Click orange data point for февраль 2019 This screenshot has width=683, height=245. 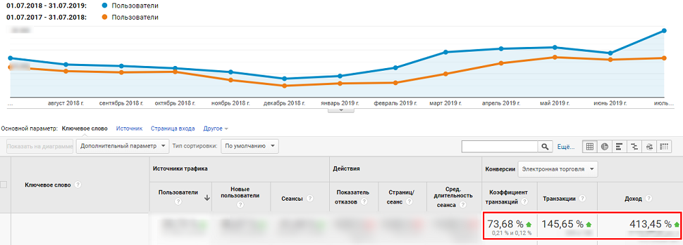pos(395,82)
